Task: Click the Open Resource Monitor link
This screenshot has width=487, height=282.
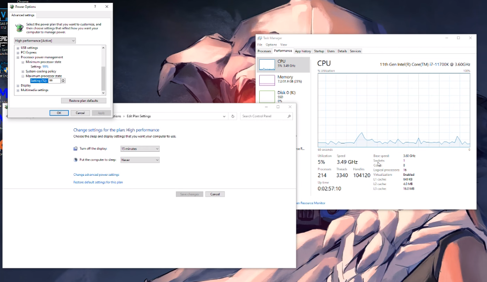Action: [311, 203]
